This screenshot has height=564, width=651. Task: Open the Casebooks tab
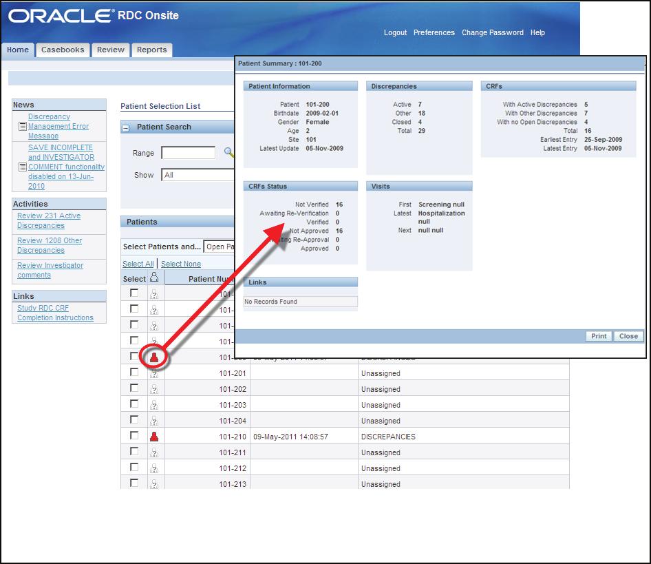coord(63,50)
